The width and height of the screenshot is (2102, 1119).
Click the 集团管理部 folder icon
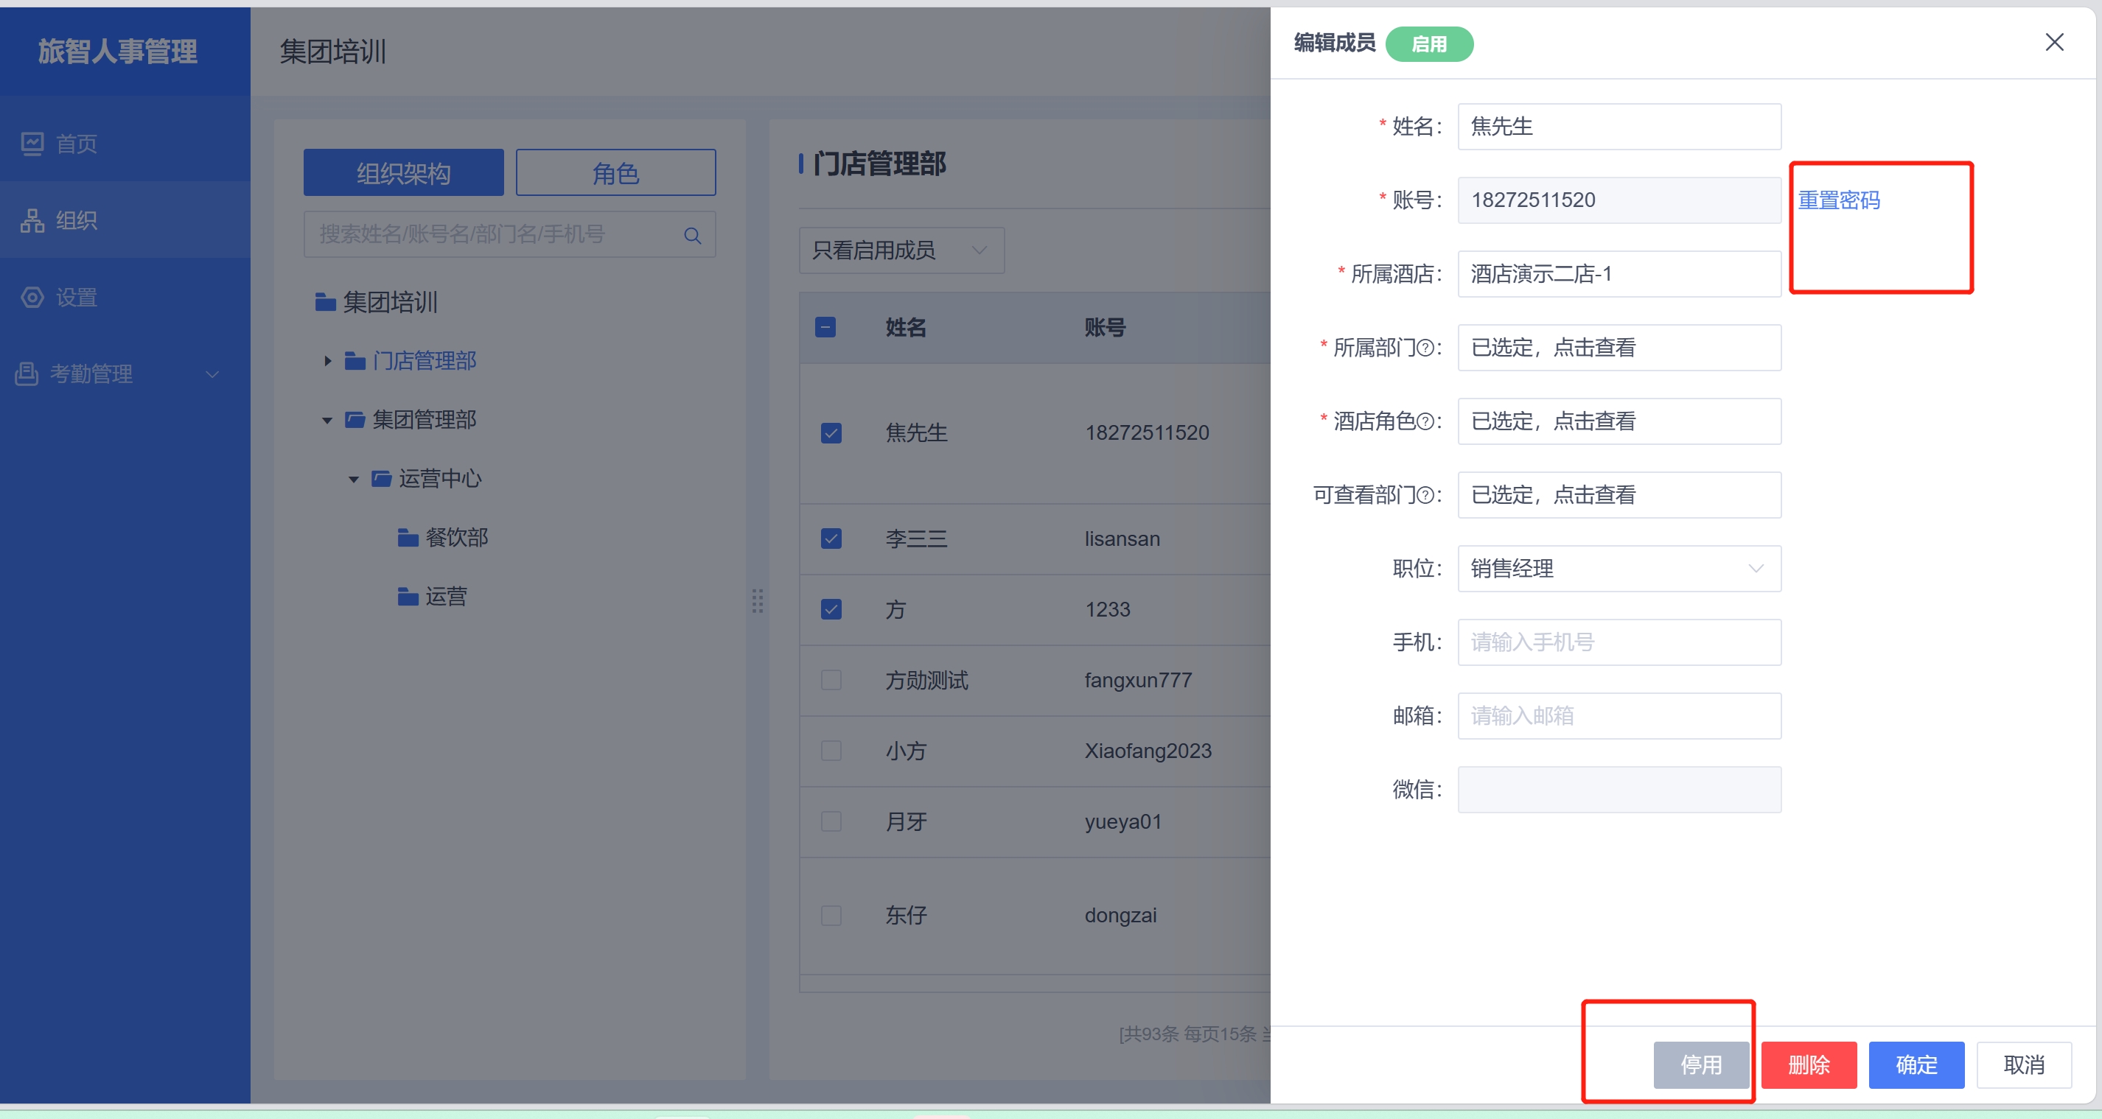(x=355, y=419)
